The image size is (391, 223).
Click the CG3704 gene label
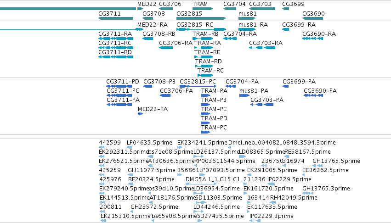pos(234,4)
